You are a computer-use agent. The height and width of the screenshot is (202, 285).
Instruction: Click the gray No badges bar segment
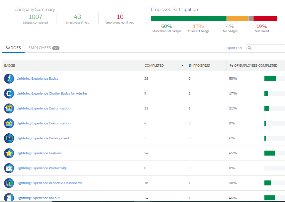pyautogui.click(x=251, y=18)
